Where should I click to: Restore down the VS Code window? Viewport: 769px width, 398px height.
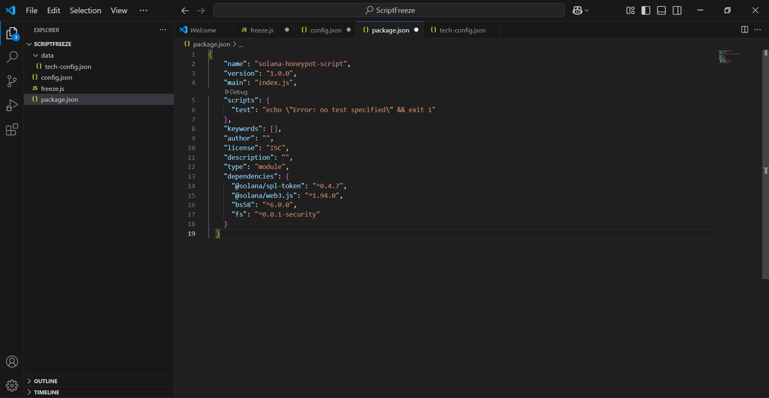click(x=728, y=10)
